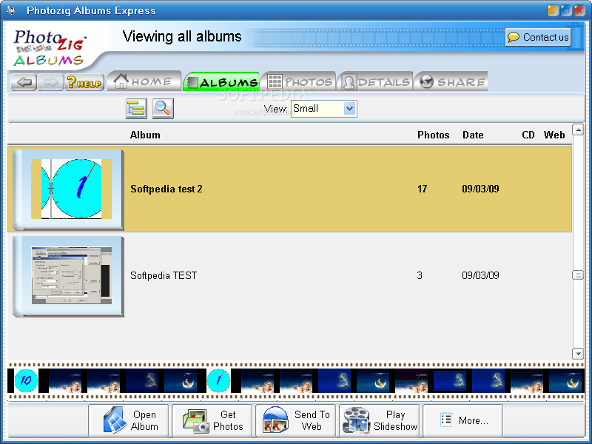Click the album list scroll down arrow

[578, 354]
